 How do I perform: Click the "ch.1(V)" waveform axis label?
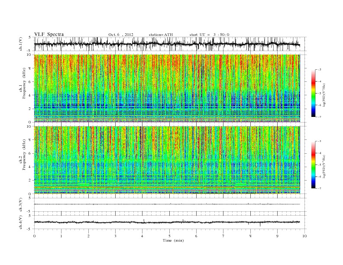pos(21,44)
